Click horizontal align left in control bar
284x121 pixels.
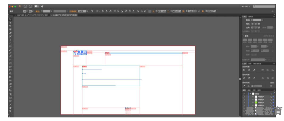point(103,11)
